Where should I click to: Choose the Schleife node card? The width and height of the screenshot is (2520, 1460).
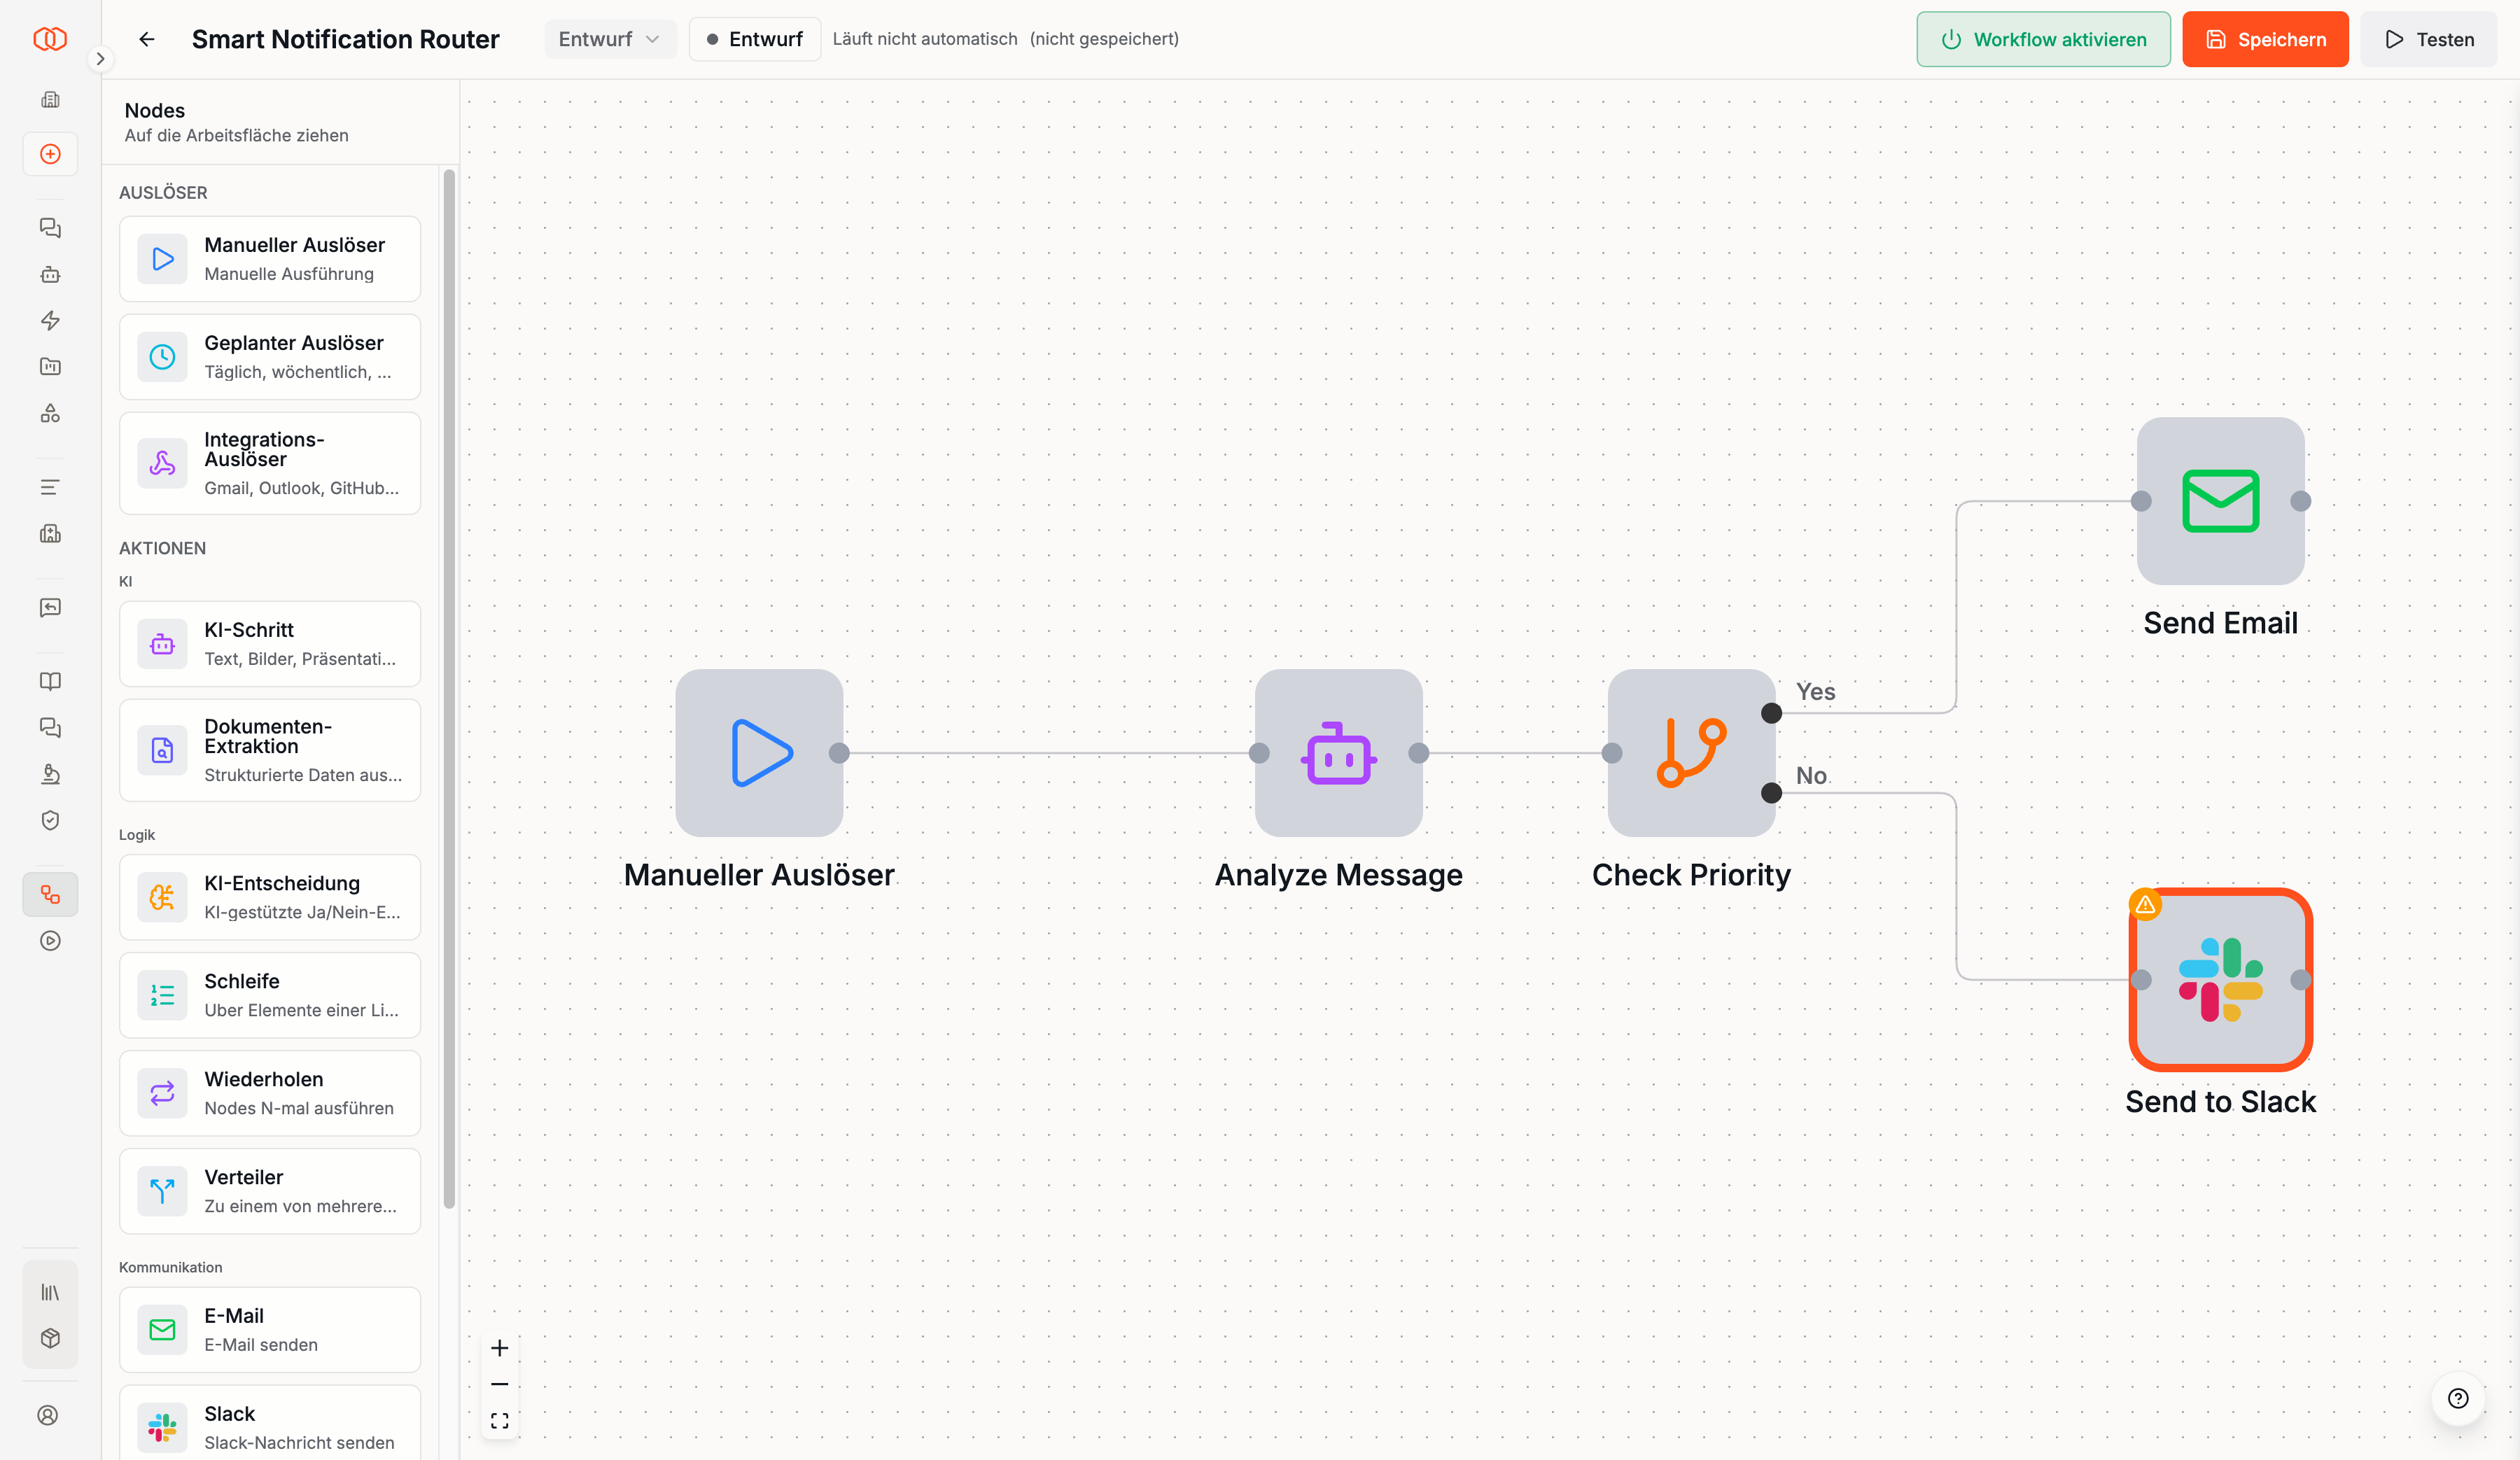pos(270,995)
